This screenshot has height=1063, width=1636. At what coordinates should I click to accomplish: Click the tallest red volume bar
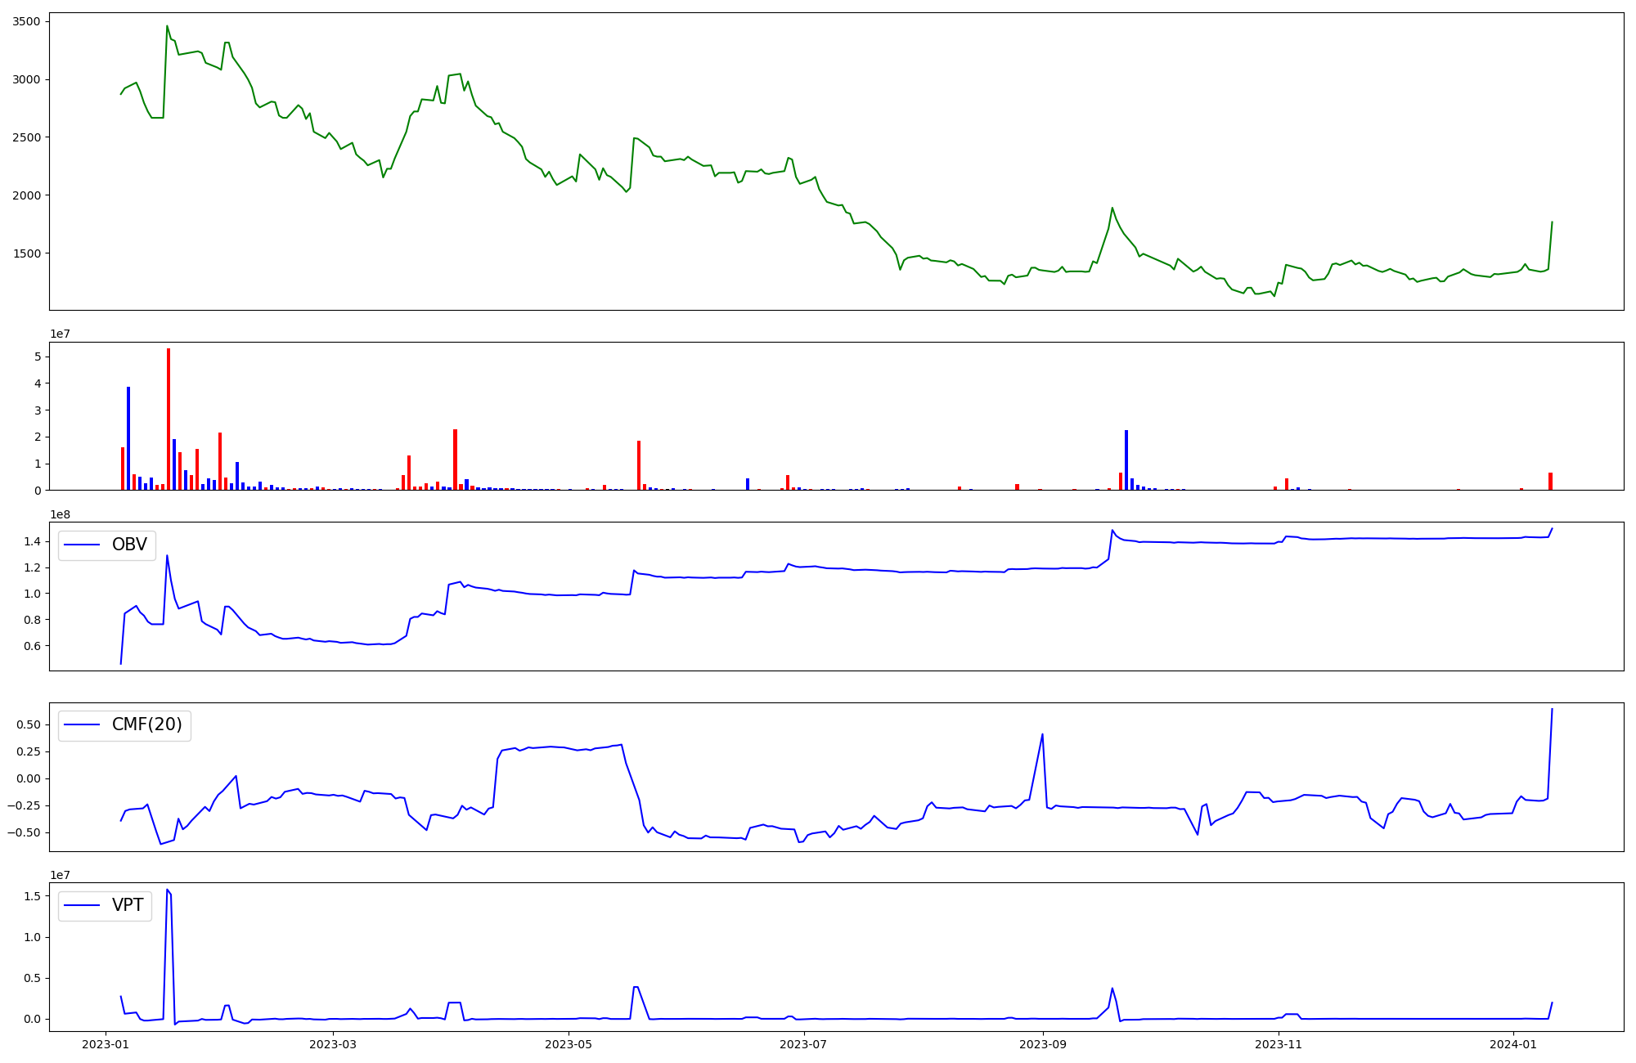click(x=169, y=419)
